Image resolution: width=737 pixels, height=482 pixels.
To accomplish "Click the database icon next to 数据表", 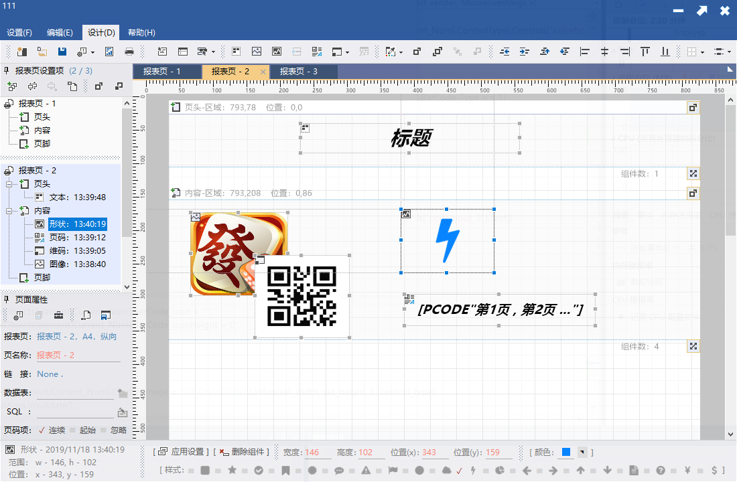I will coord(122,393).
